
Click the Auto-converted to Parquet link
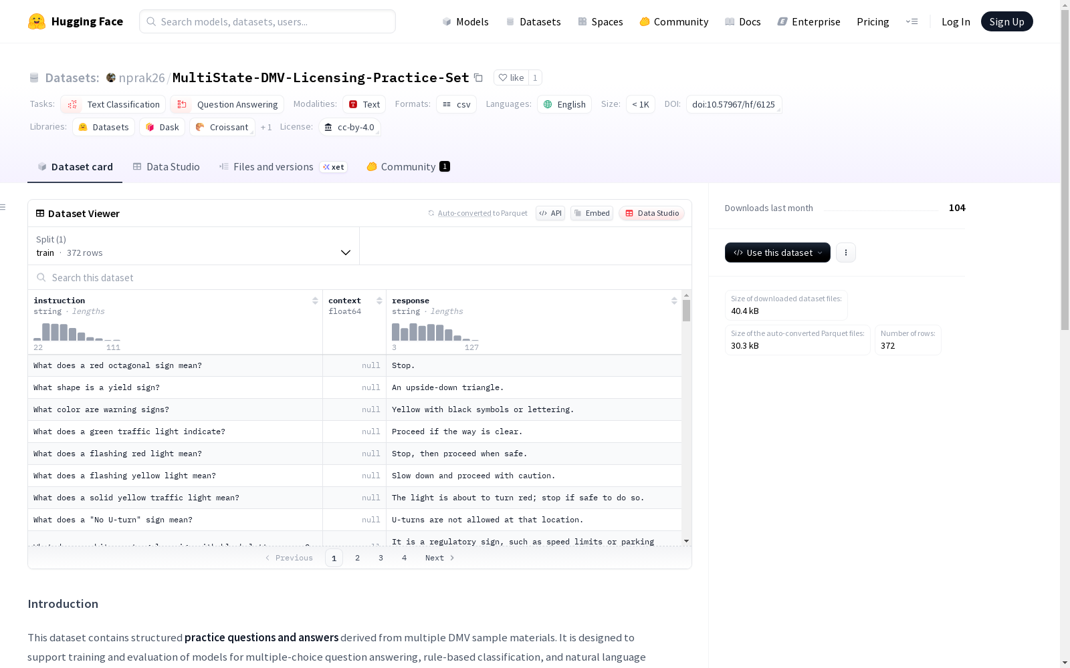(483, 213)
